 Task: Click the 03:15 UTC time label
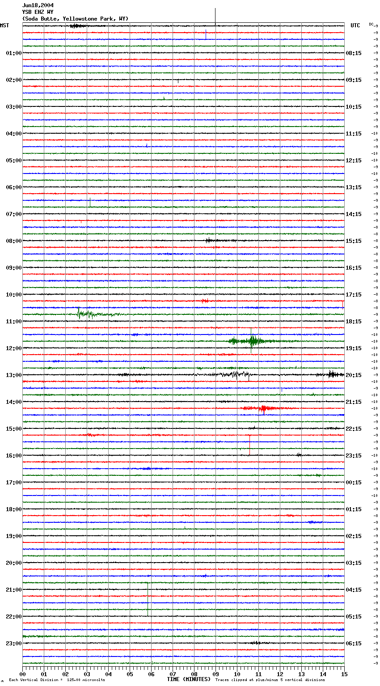coord(354,563)
